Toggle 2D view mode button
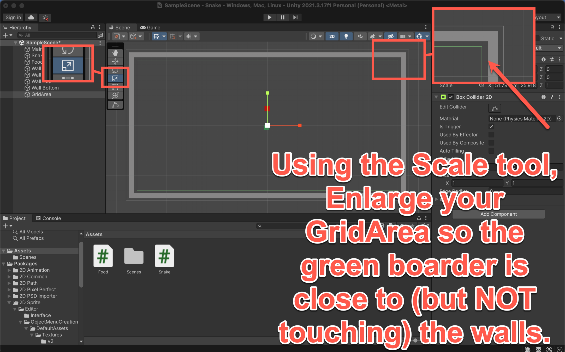Screen dimensions: 565x352 tap(332, 36)
